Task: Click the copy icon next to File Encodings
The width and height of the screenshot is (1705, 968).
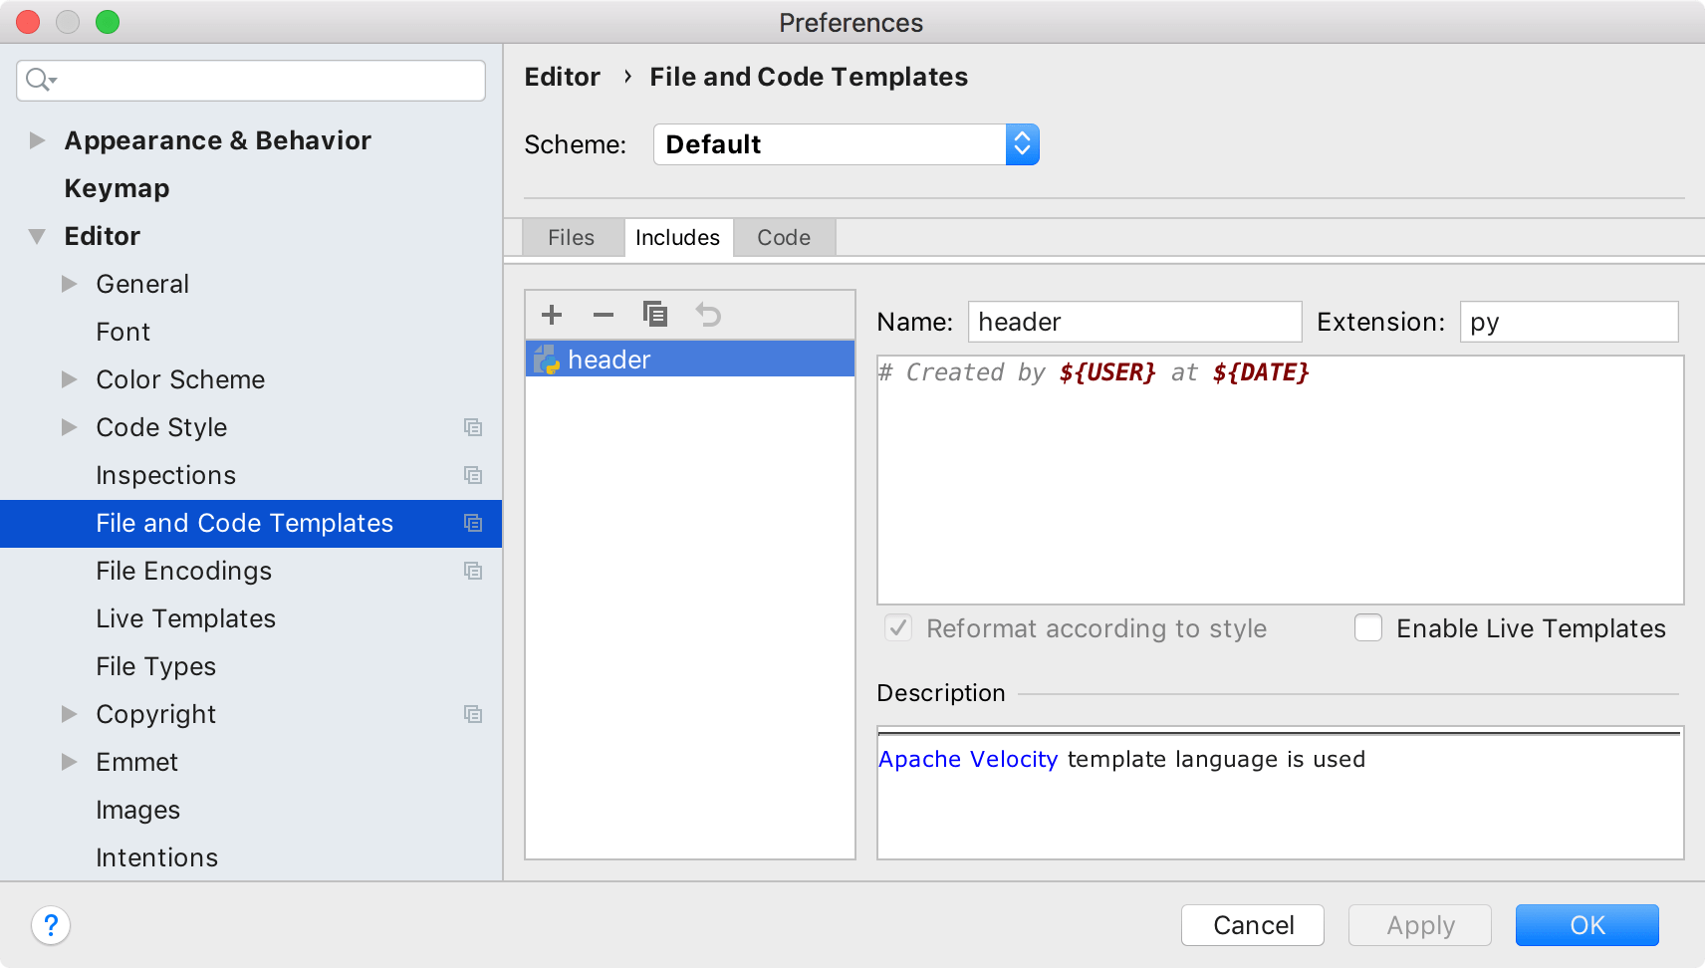Action: 474,571
